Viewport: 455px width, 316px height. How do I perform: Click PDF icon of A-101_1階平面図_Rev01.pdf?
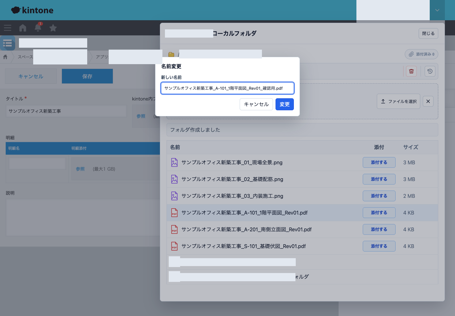point(174,213)
